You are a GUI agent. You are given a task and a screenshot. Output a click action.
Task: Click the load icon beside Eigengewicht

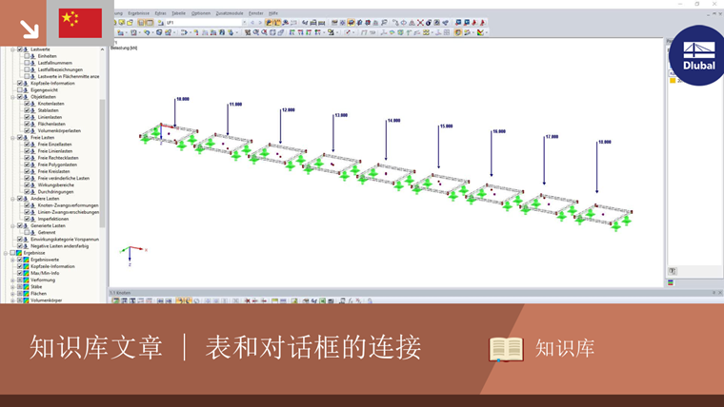26,90
